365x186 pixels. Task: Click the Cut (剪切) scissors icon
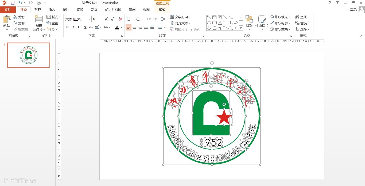click(x=15, y=17)
